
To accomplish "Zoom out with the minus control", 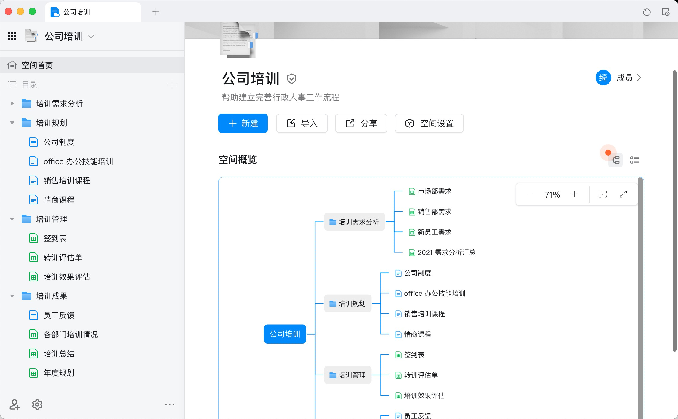I will click(530, 194).
